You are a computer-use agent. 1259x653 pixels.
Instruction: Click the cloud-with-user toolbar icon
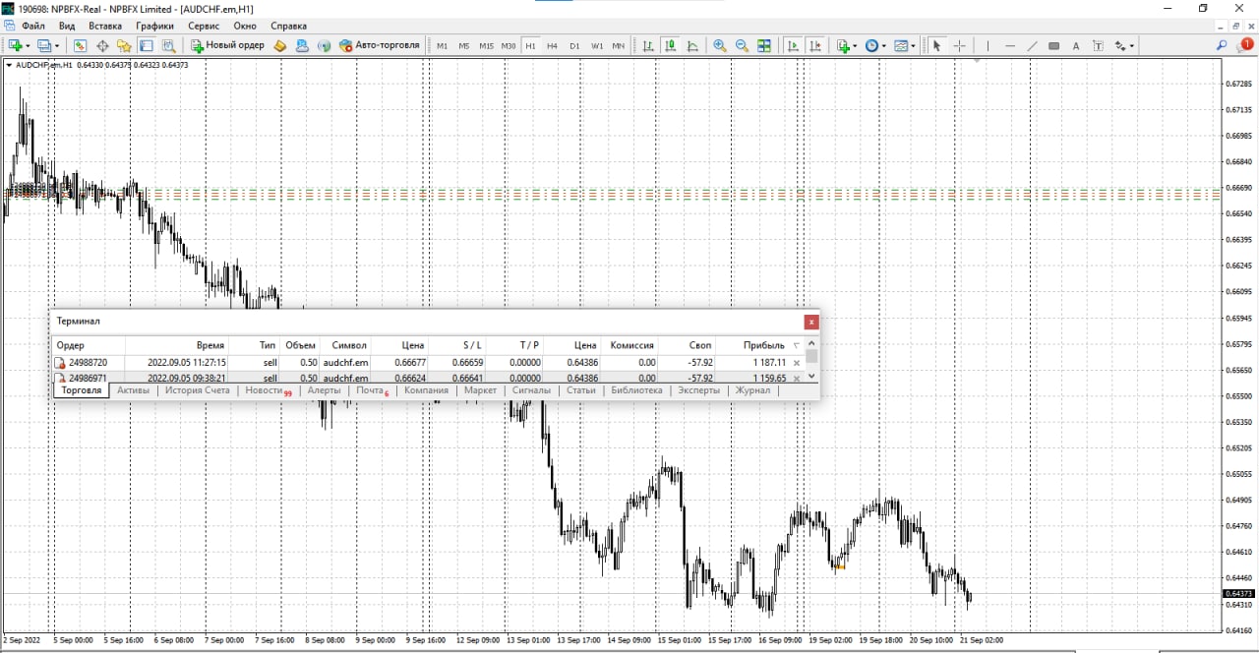(x=302, y=45)
